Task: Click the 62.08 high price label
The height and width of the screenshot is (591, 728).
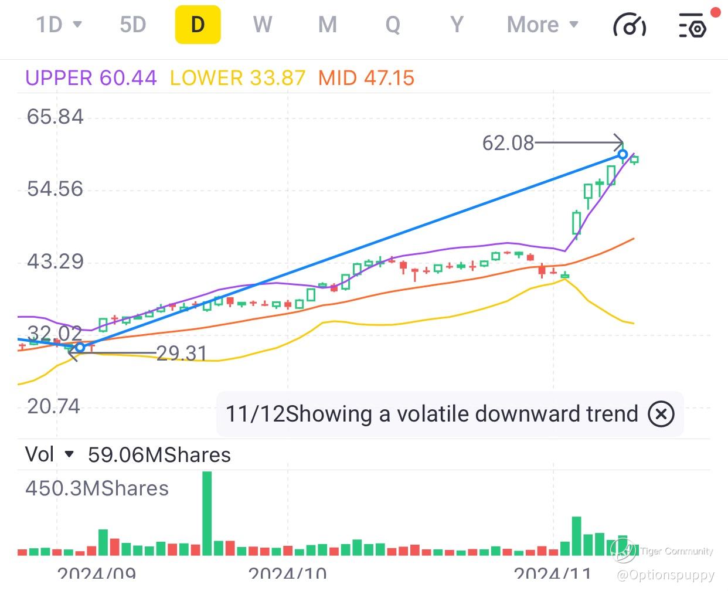Action: point(508,142)
